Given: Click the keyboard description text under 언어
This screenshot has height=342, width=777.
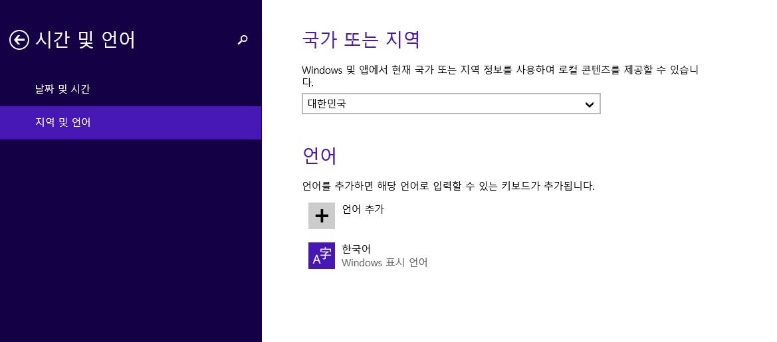Looking at the screenshot, I should (x=449, y=186).
